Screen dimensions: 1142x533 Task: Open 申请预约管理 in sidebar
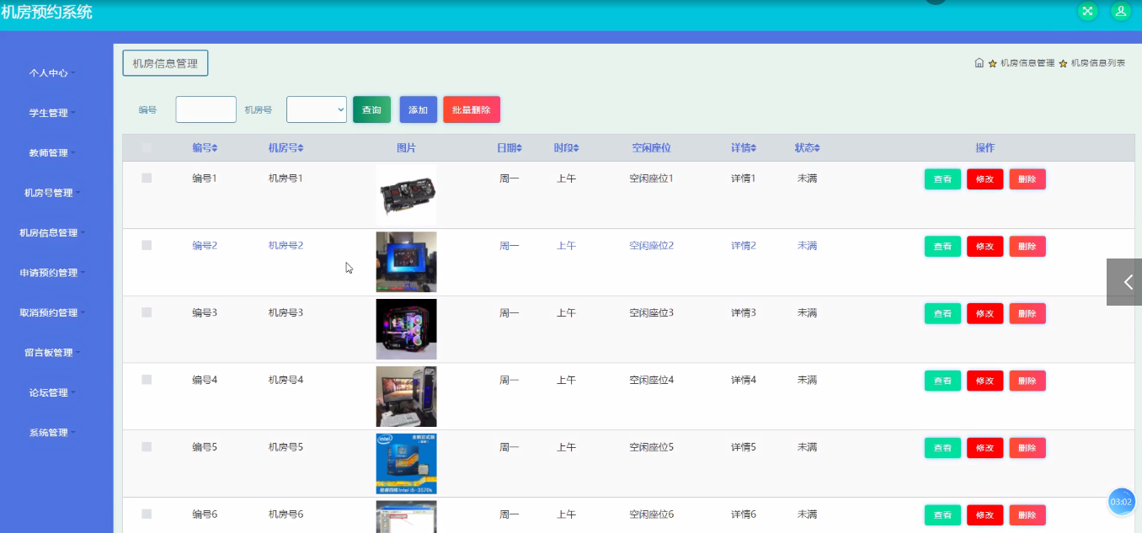(x=52, y=273)
